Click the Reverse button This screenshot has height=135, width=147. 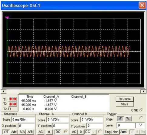pyautogui.click(x=125, y=99)
